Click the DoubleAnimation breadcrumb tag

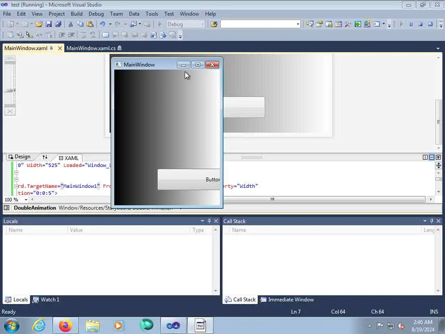(x=35, y=208)
